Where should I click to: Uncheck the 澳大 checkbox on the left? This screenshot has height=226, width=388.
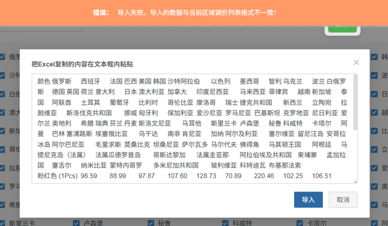pyautogui.click(x=2, y=112)
